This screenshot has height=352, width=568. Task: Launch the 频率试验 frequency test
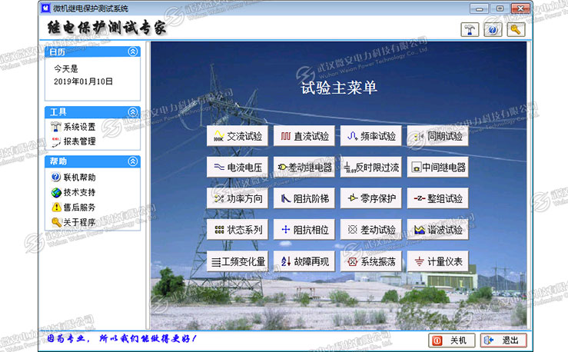pyautogui.click(x=371, y=136)
